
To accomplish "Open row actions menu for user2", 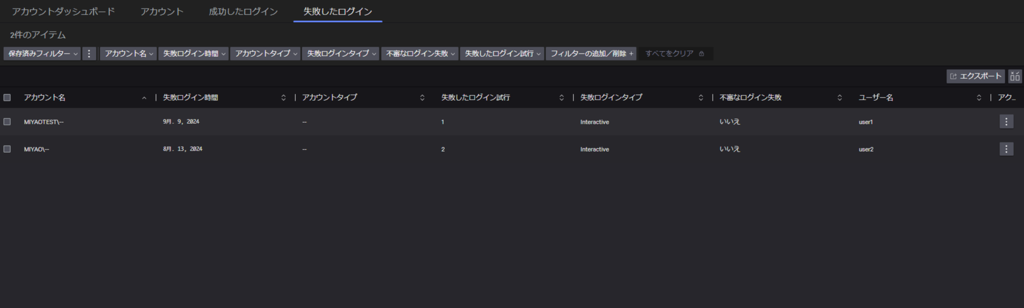I will click(x=1006, y=149).
